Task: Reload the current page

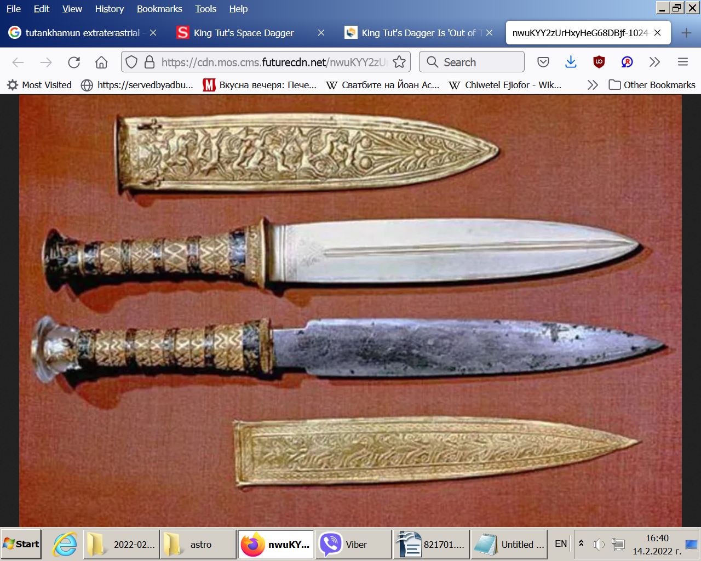Action: click(74, 62)
